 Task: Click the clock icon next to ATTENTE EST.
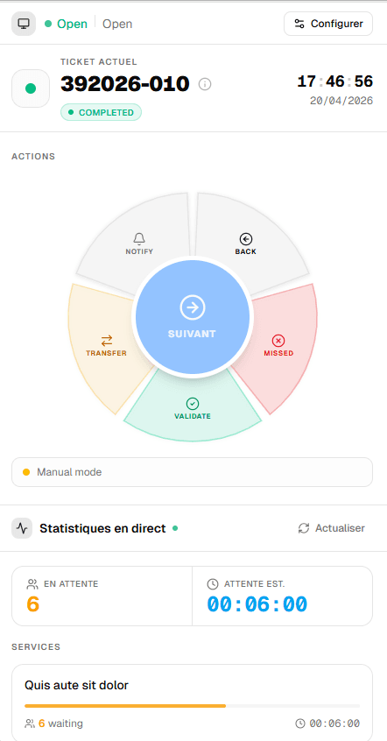tap(213, 583)
